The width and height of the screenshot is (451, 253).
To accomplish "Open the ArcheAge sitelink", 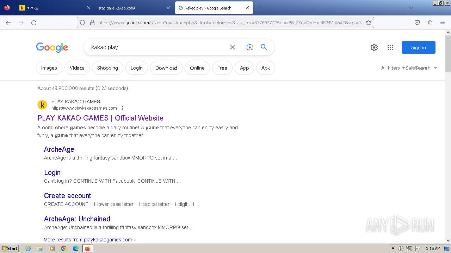I will pyautogui.click(x=59, y=149).
